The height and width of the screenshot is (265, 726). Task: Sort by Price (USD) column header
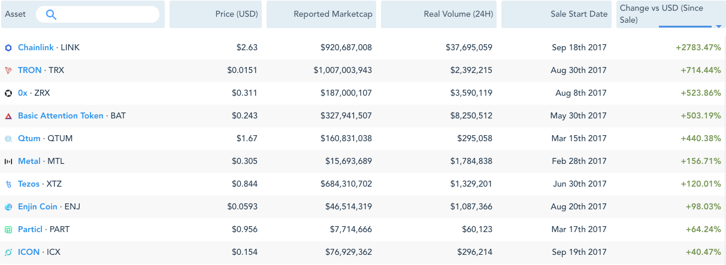pyautogui.click(x=216, y=14)
